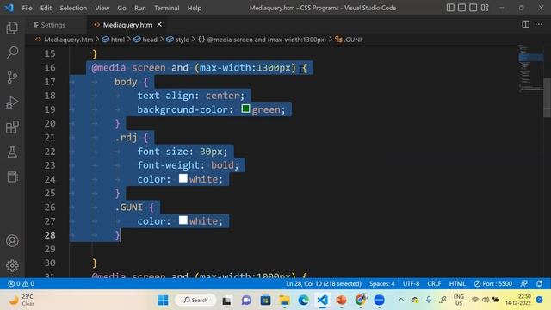The width and height of the screenshot is (551, 310).
Task: Split the editor to the right
Action: [x=525, y=24]
